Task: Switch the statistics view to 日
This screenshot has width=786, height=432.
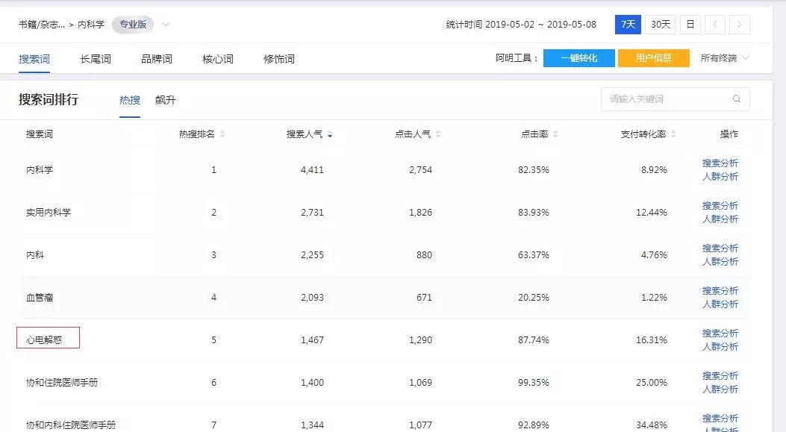Action: click(689, 24)
